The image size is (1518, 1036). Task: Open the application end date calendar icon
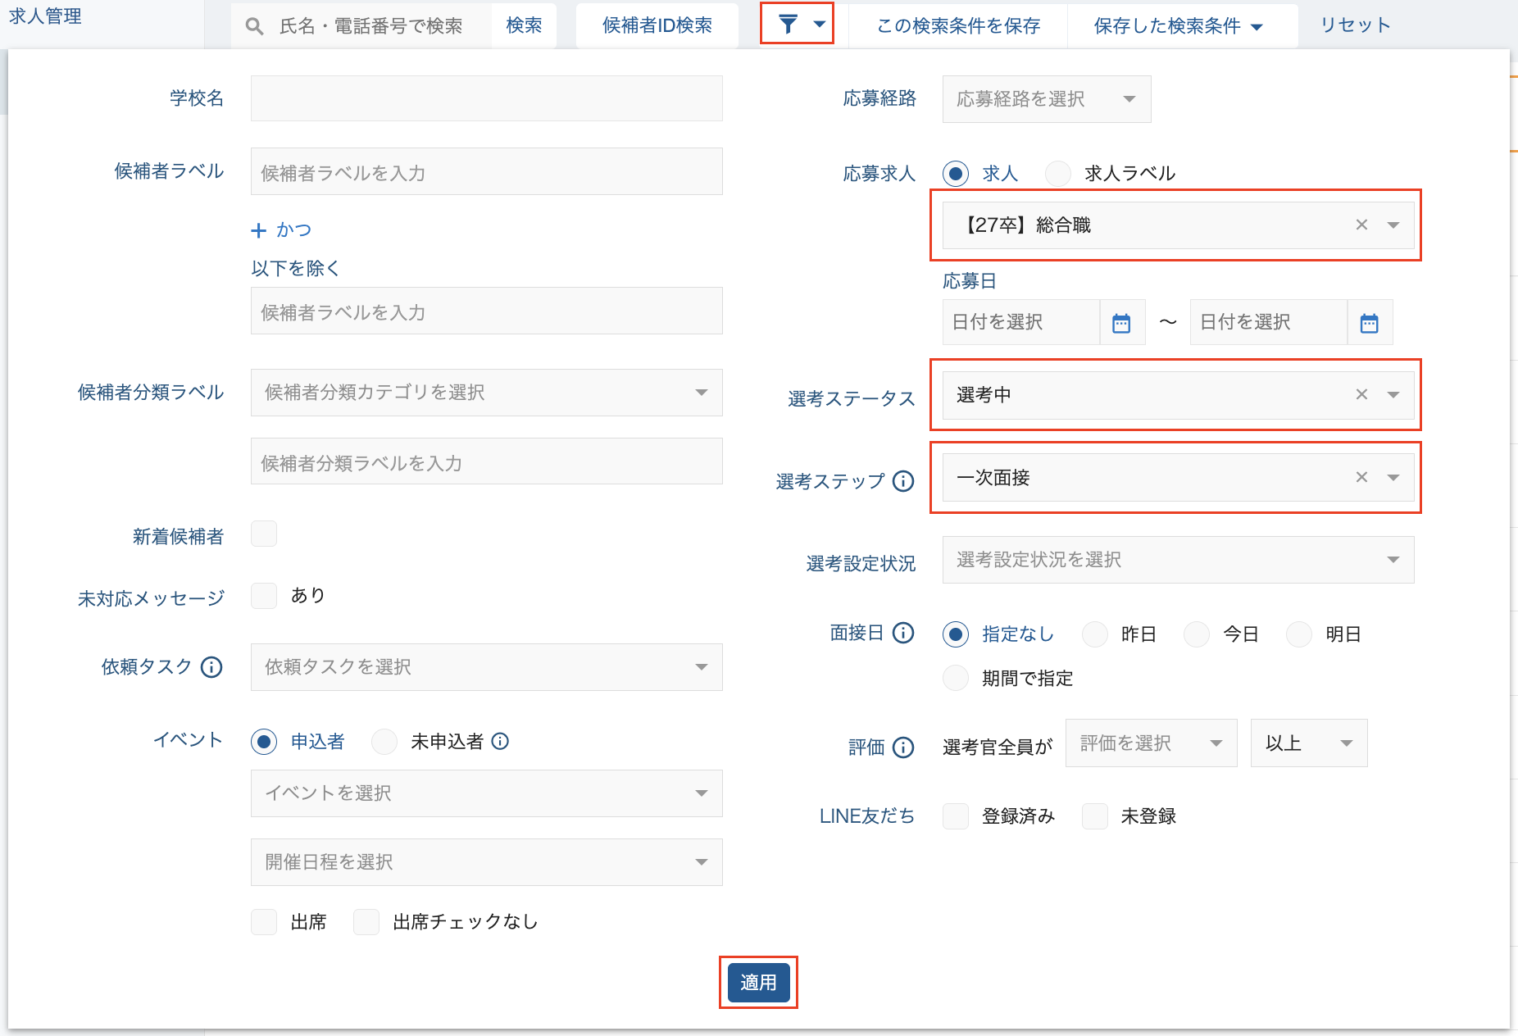(x=1369, y=323)
